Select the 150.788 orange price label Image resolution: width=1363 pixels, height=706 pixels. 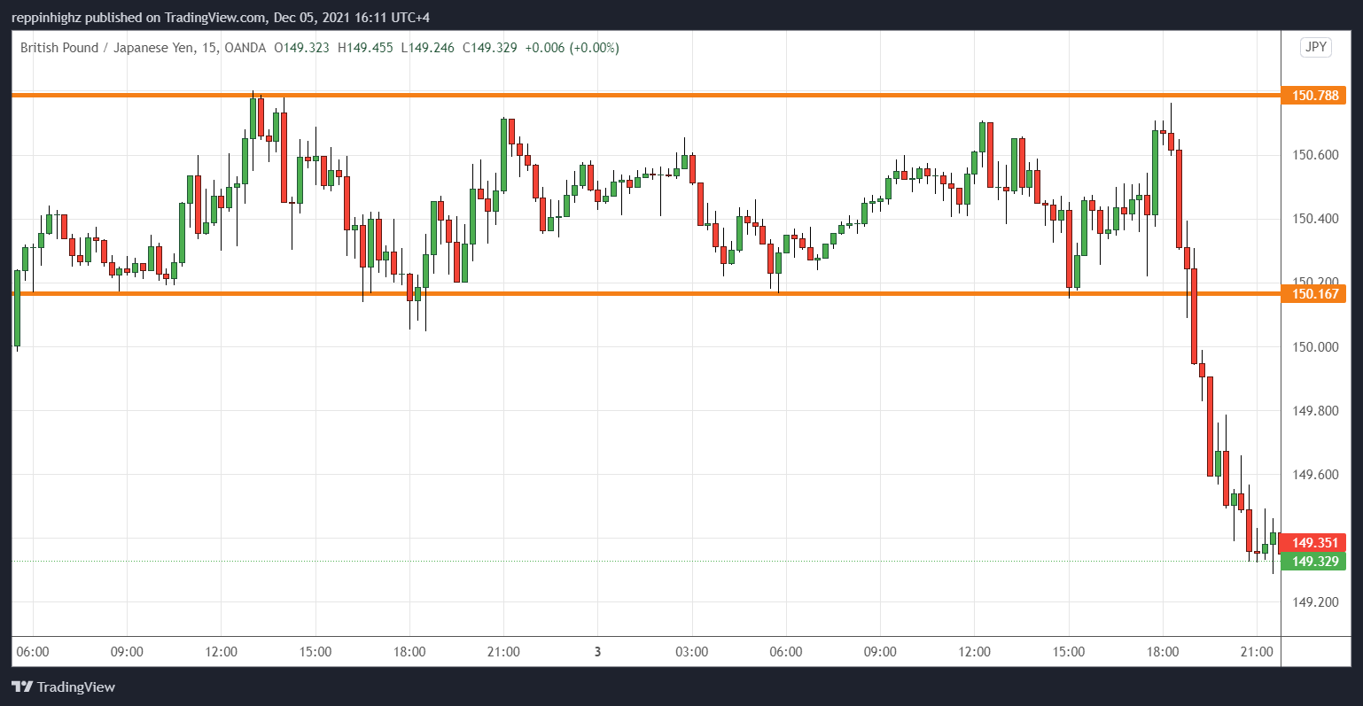1313,95
